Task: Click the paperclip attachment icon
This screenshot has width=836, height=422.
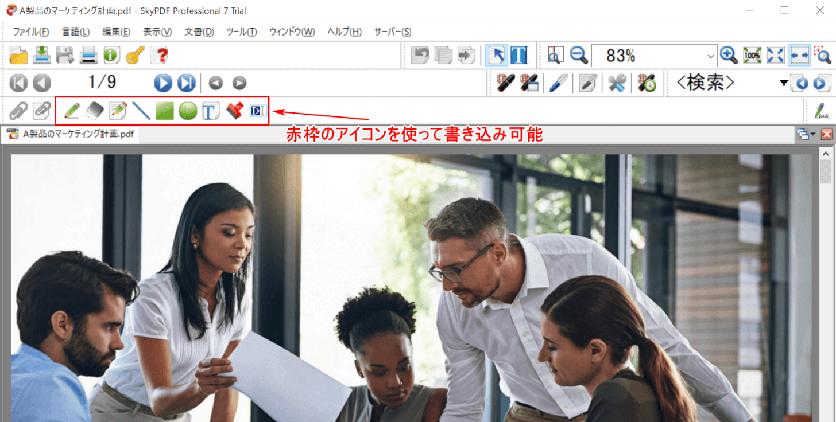Action: tap(18, 111)
